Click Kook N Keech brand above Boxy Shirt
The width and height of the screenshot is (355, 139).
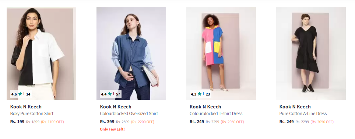26,107
